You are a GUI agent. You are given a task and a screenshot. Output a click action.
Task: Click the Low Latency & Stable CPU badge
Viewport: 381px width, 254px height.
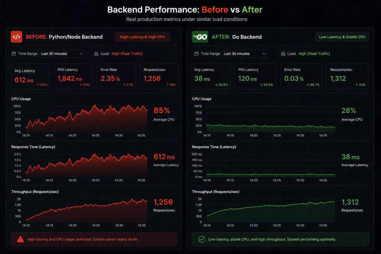[342, 37]
